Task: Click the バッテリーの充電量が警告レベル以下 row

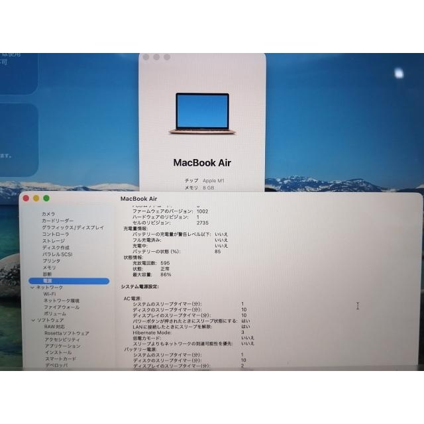Action: 180,234
